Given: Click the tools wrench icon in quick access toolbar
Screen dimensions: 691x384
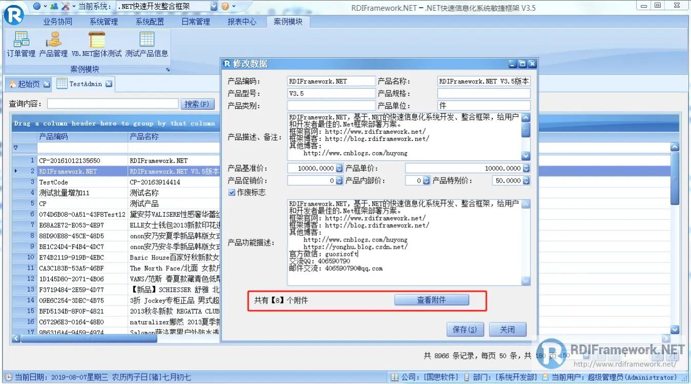Looking at the screenshot, I should point(65,7).
